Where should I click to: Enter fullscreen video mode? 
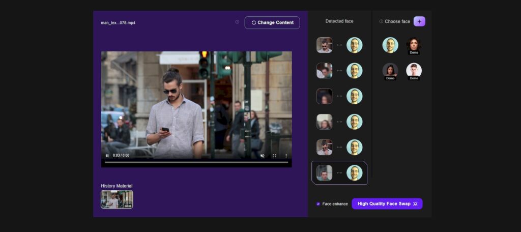click(274, 156)
